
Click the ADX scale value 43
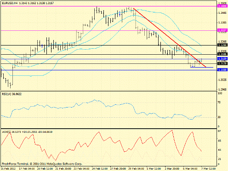point(219,150)
